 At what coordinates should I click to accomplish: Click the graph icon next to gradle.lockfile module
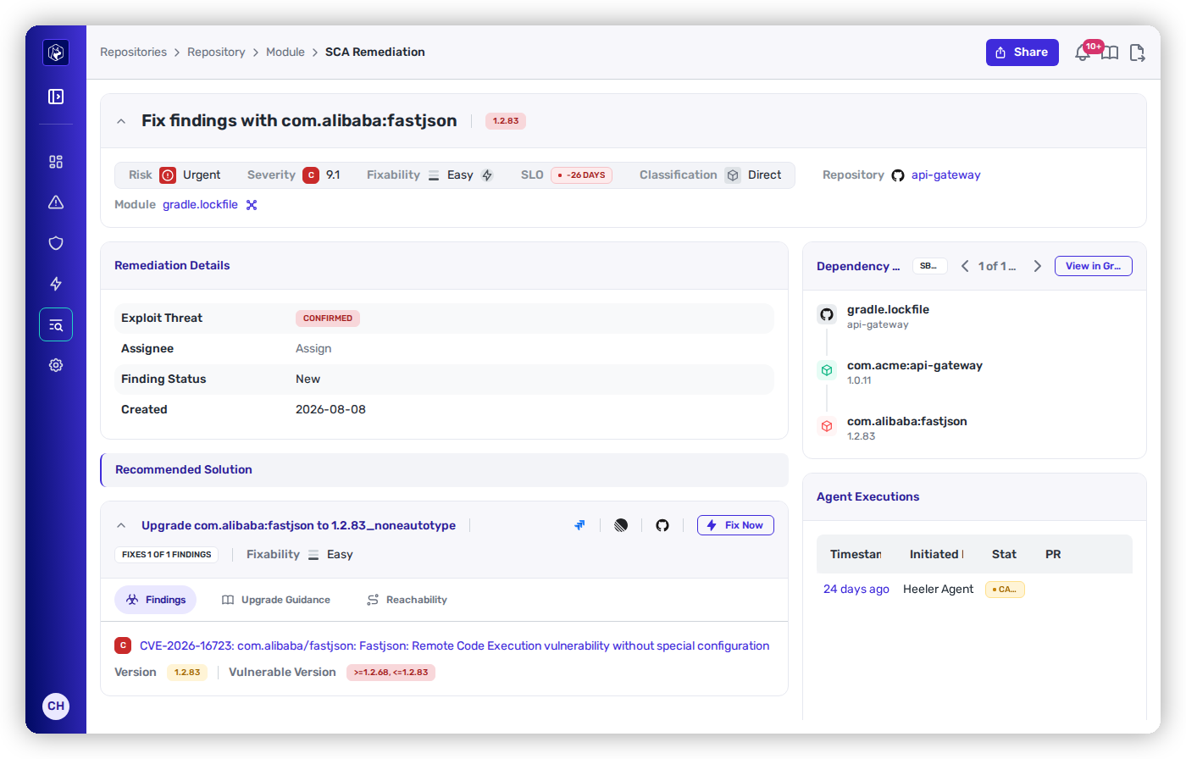252,205
